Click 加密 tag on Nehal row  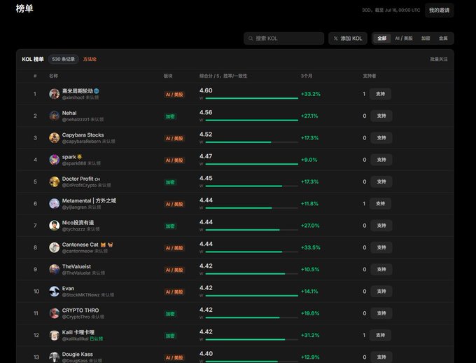(x=170, y=116)
